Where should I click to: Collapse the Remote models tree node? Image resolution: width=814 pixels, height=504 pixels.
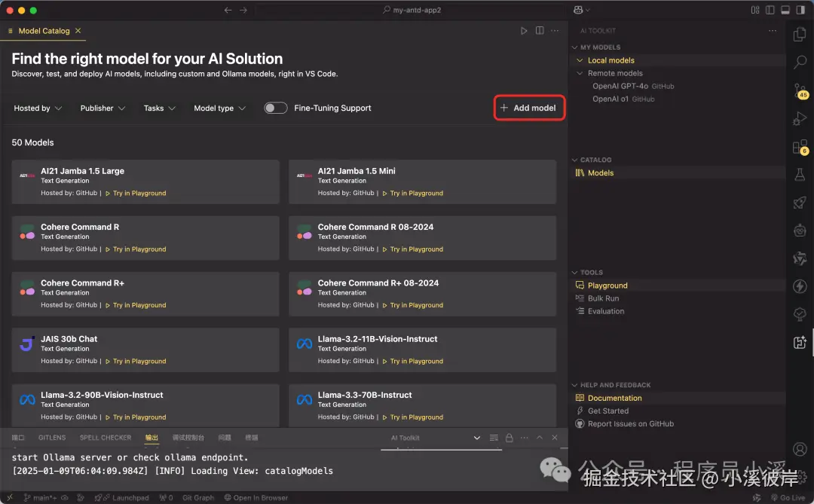click(x=580, y=73)
